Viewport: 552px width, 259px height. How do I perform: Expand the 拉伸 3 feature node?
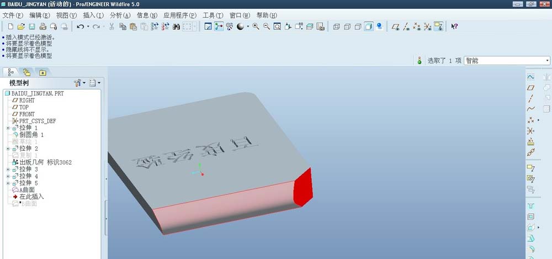pyautogui.click(x=8, y=170)
